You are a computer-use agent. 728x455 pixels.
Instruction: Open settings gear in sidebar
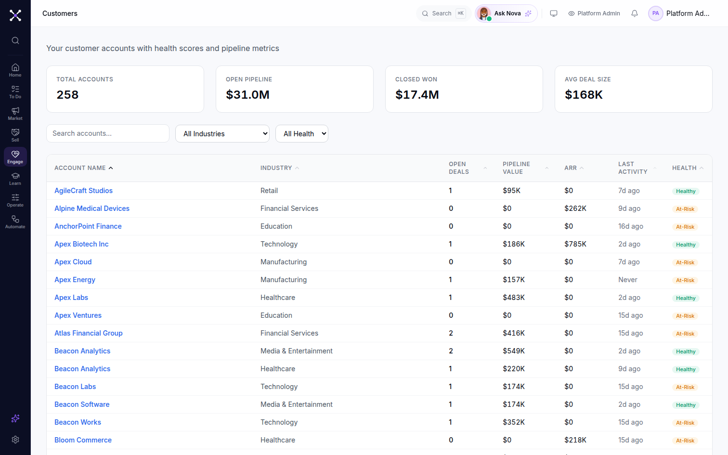click(15, 440)
